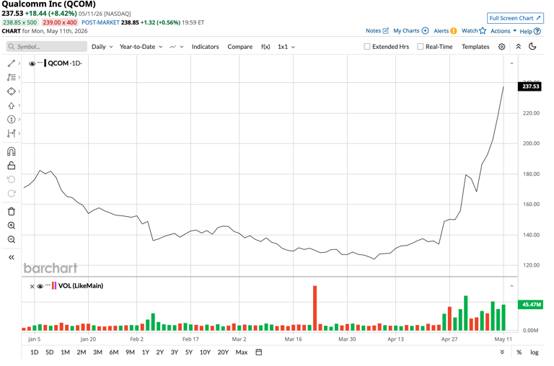Zoom in using the magnifier plus icon
Viewport: 554px width, 366px height.
coord(12,226)
